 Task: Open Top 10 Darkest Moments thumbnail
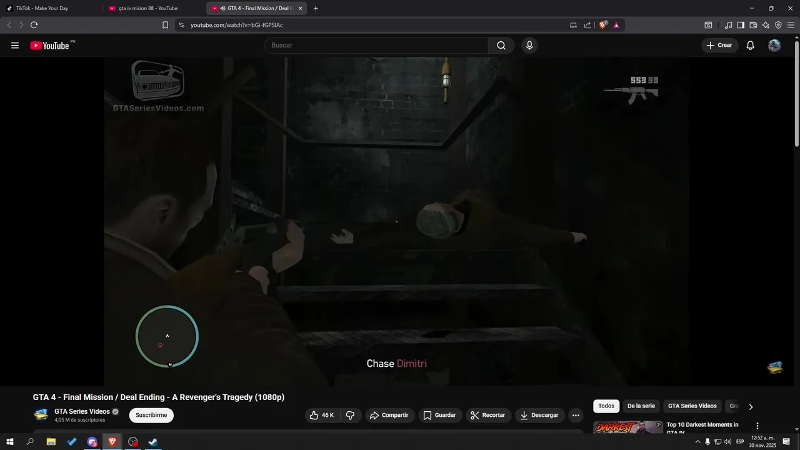(628, 427)
